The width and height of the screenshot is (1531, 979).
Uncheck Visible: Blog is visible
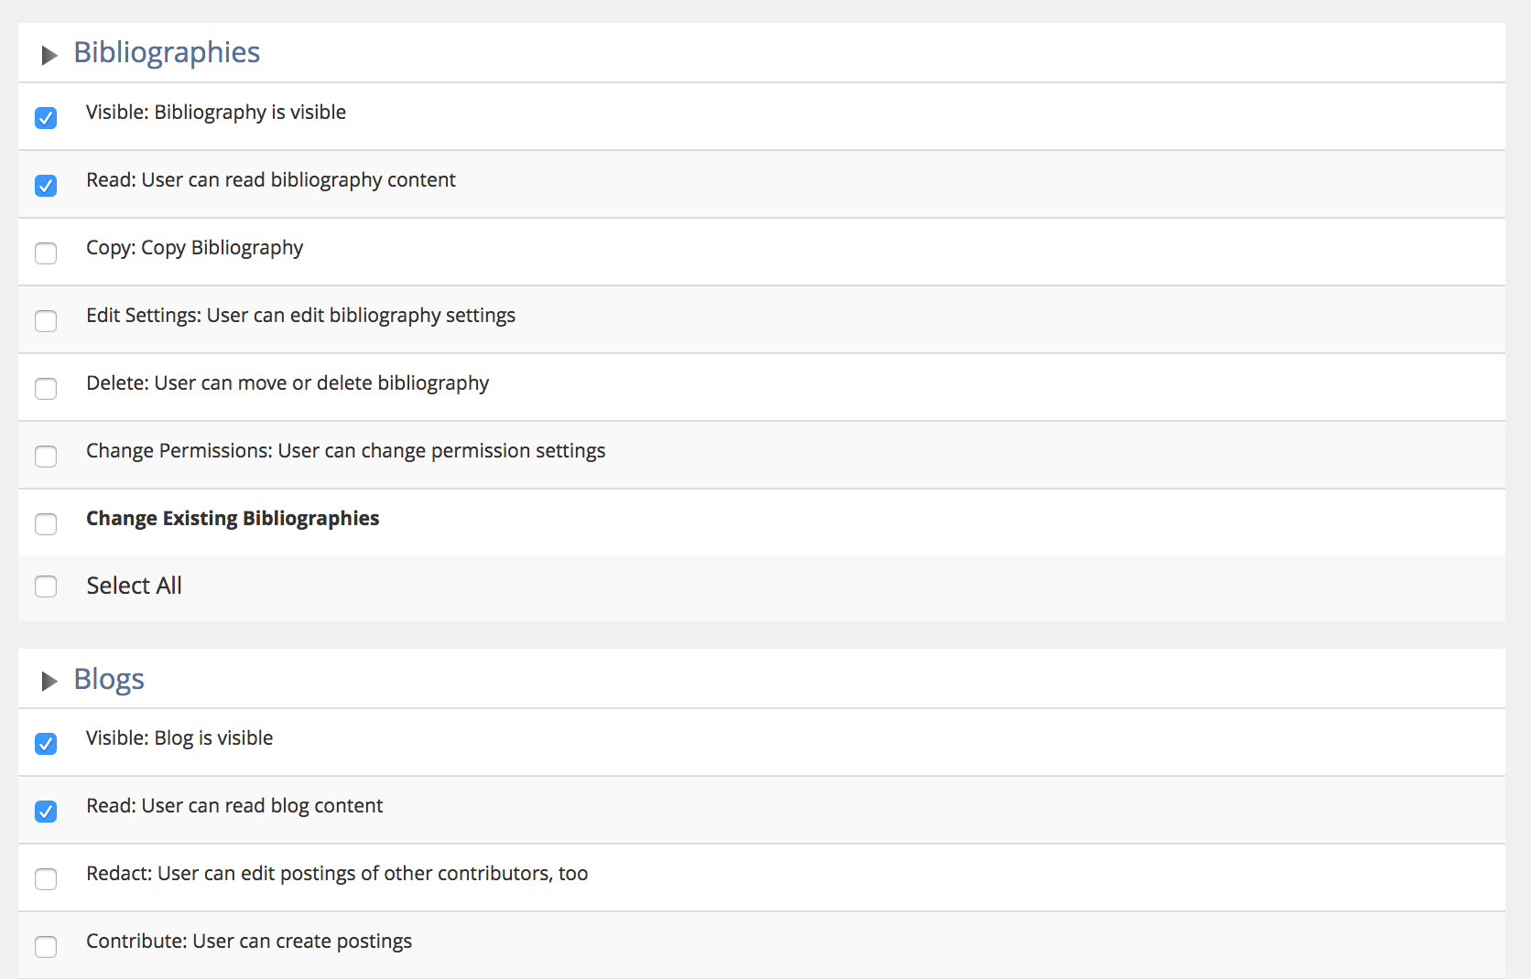pos(46,744)
